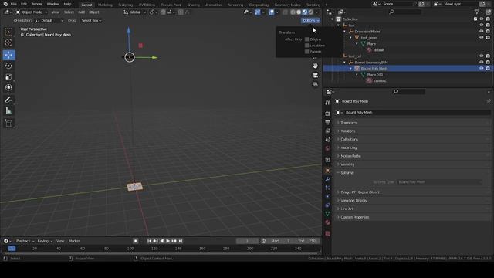Open the Edit menu

(24, 4)
